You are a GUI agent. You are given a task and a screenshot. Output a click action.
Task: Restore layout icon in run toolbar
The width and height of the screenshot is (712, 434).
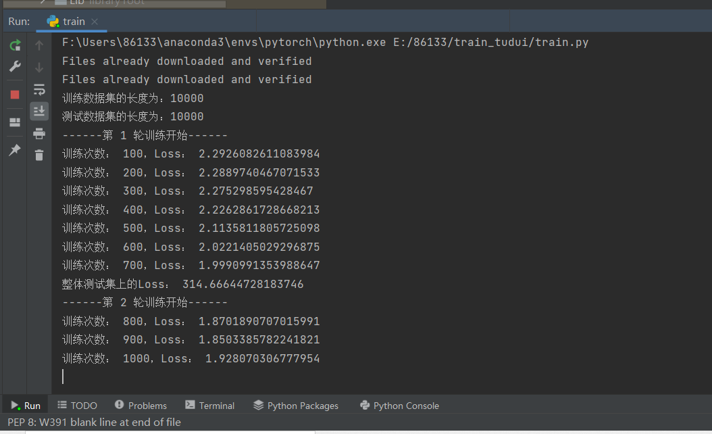pos(15,122)
